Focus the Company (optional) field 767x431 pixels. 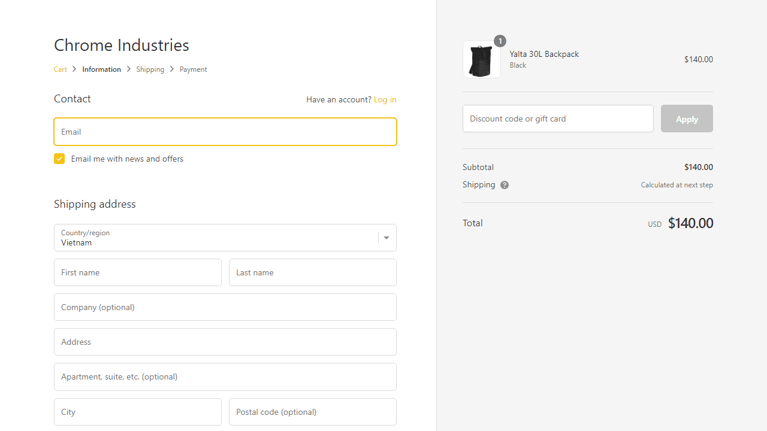point(225,307)
